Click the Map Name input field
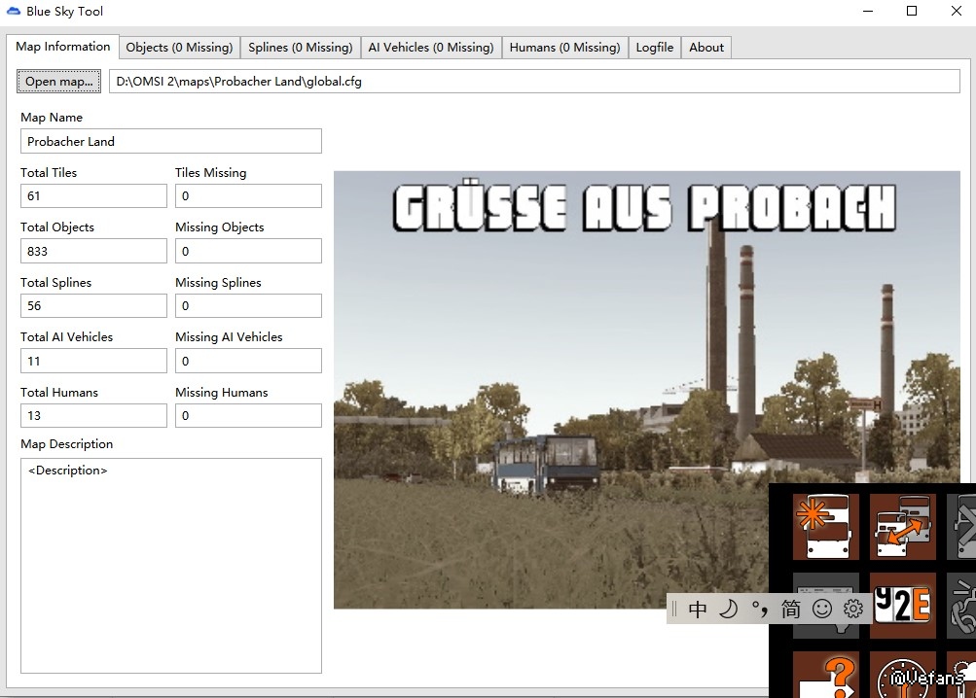976x698 pixels. point(170,142)
